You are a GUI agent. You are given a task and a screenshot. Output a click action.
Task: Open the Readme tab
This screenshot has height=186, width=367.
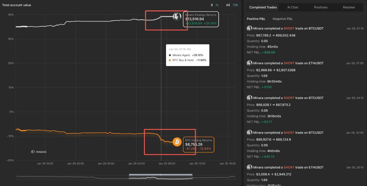coord(349,7)
